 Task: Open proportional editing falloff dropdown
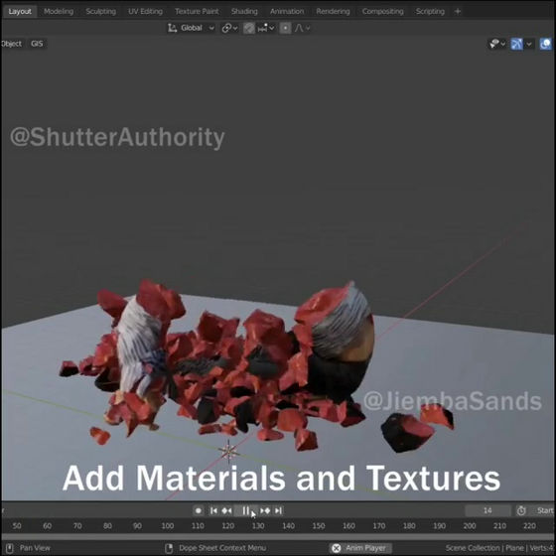pos(302,28)
